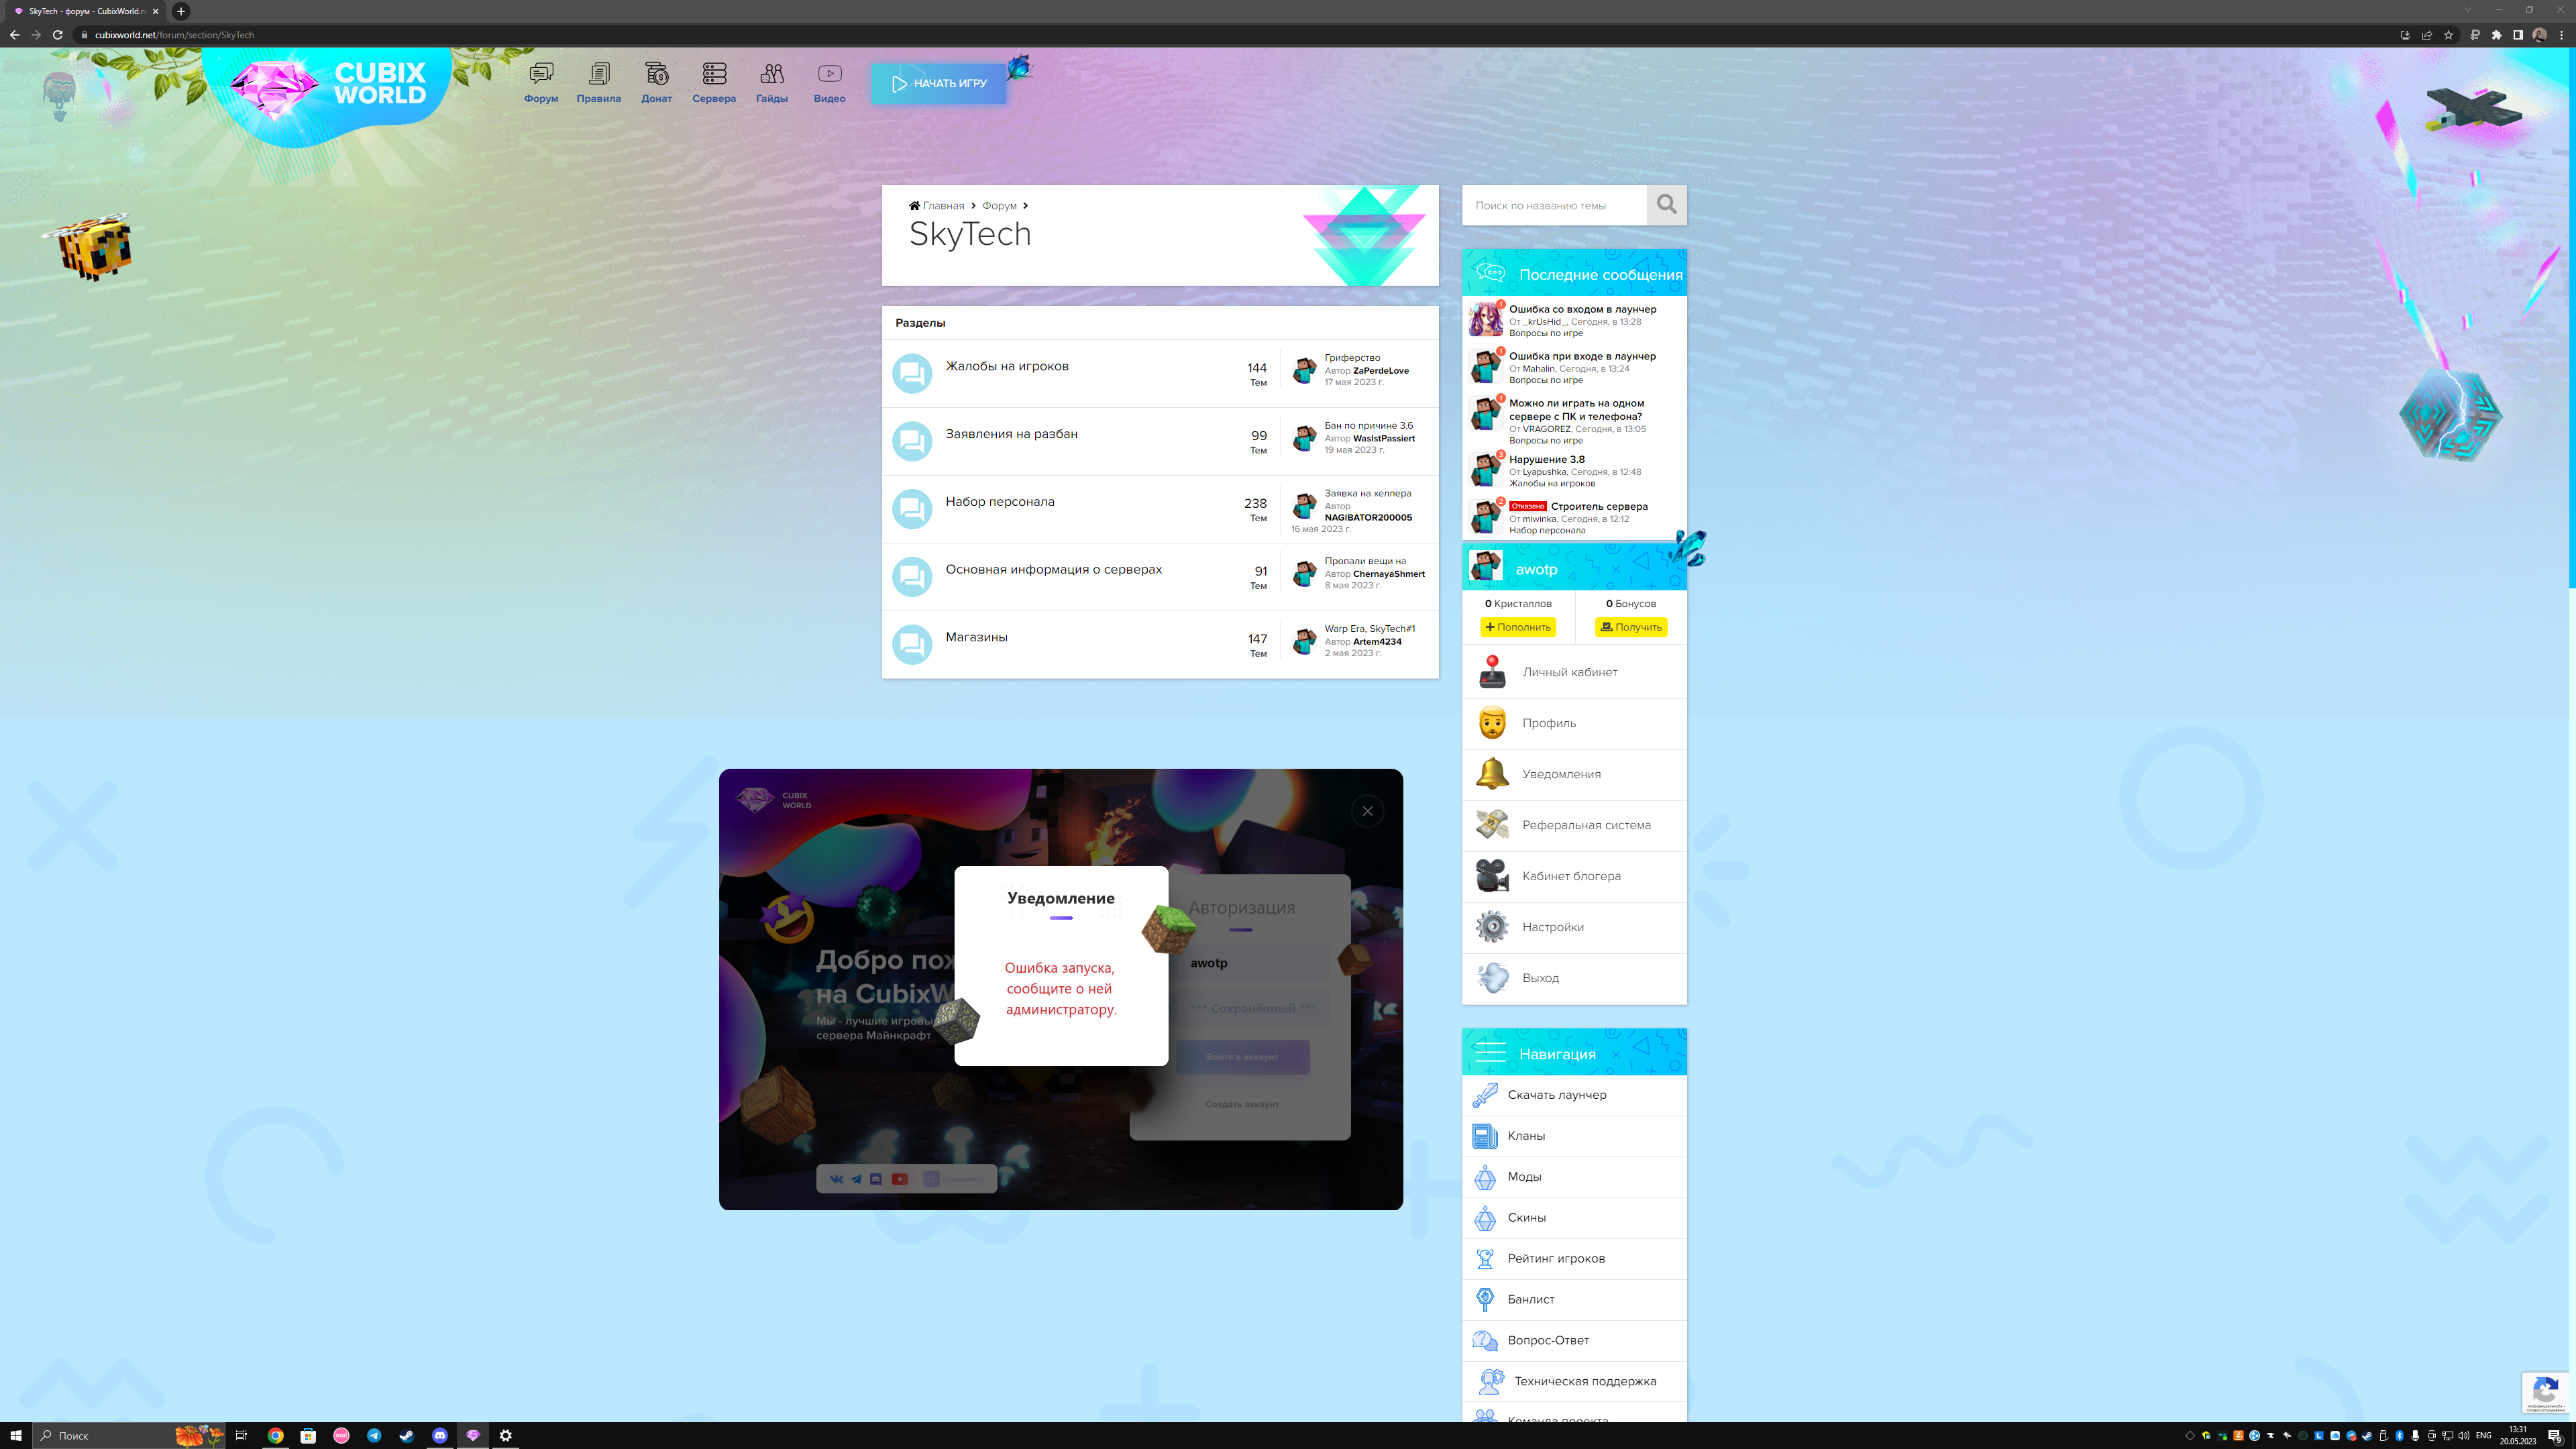Focus the topic title search field

(x=1553, y=206)
